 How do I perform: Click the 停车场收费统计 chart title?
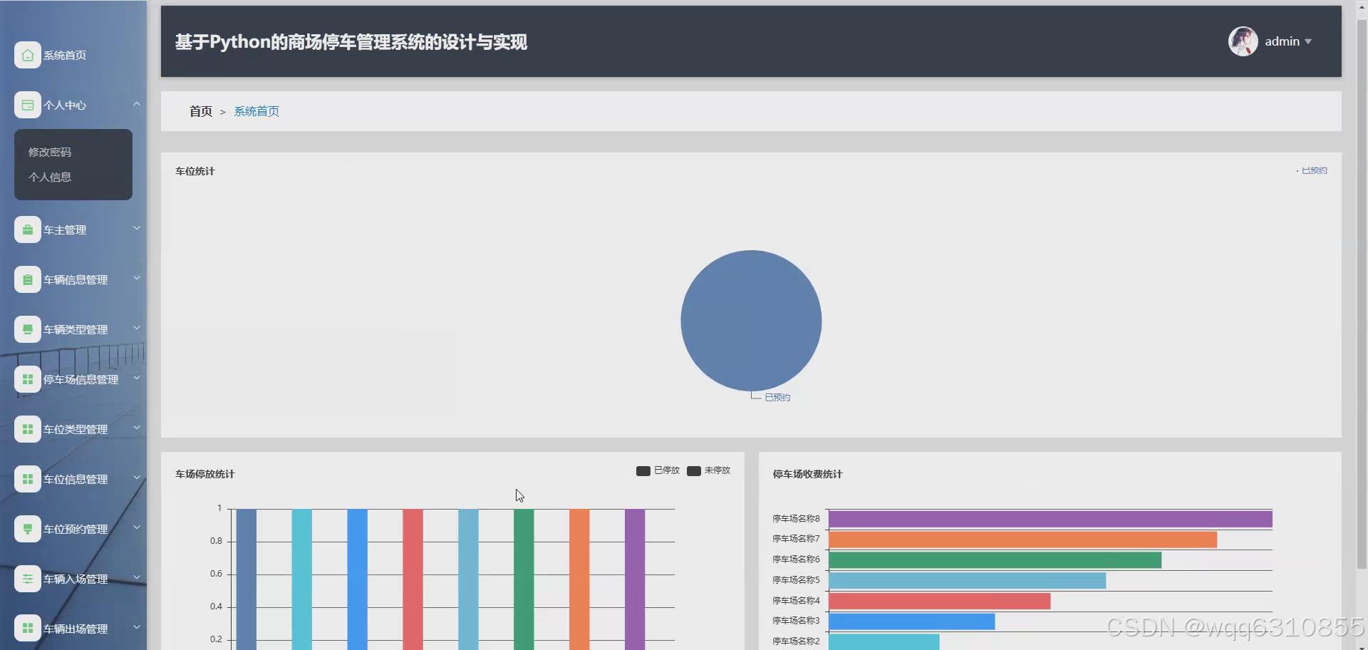click(807, 474)
